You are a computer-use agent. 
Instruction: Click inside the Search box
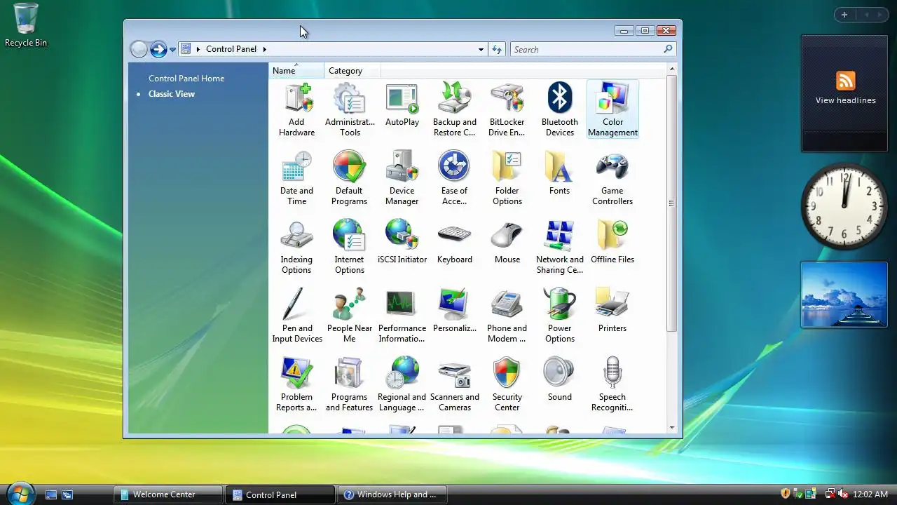click(x=587, y=49)
